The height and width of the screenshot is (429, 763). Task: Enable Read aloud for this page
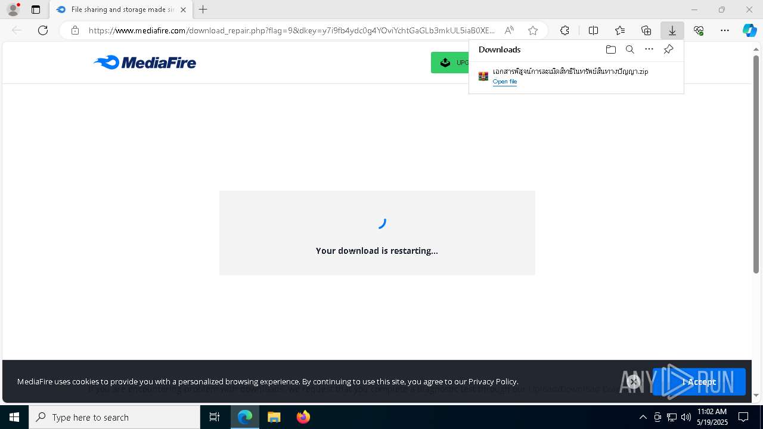(509, 30)
